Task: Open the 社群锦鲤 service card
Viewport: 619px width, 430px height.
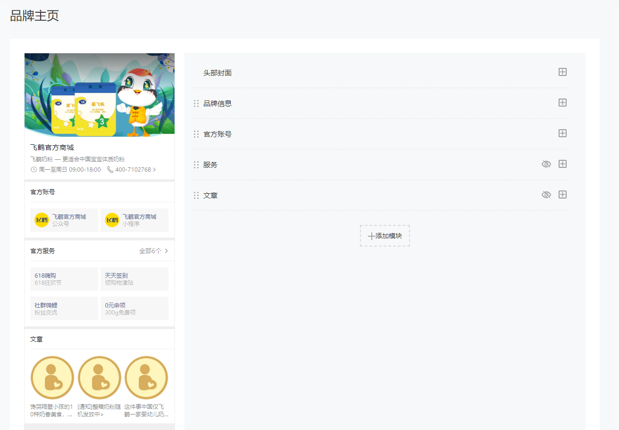Action: pos(64,308)
